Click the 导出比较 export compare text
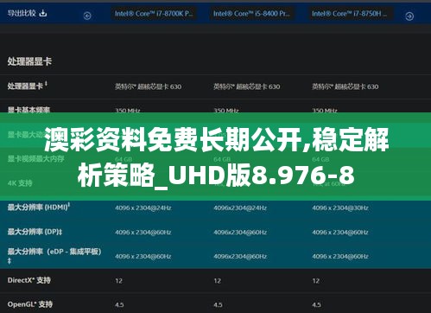Screen dimensions: 431x313 22,13
